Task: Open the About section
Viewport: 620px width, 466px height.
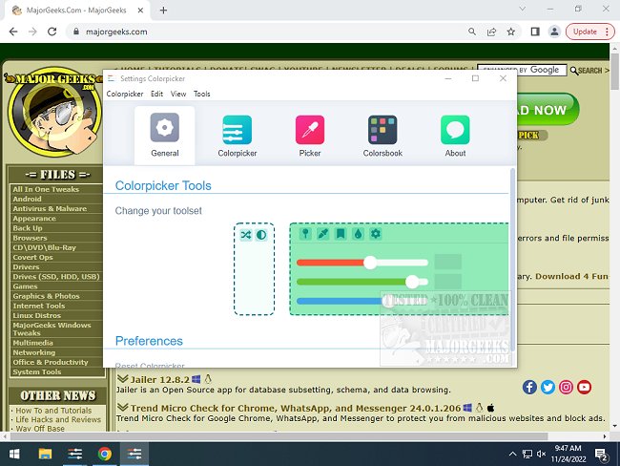Action: point(455,136)
